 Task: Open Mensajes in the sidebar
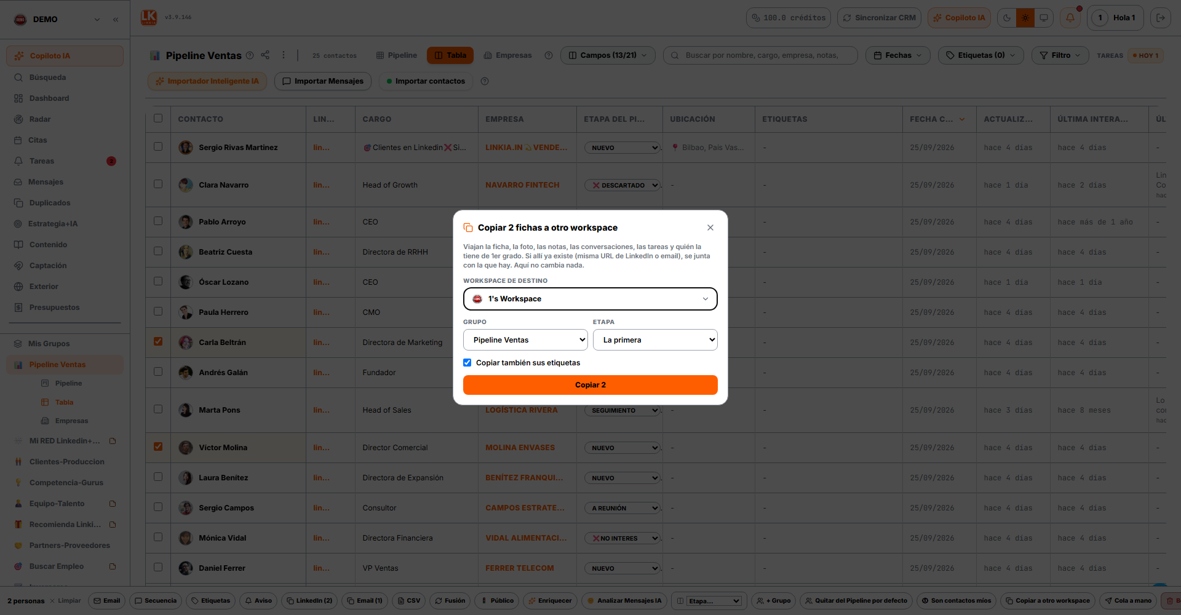pos(65,182)
